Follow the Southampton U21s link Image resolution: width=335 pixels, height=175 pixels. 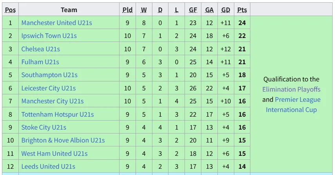(49, 75)
